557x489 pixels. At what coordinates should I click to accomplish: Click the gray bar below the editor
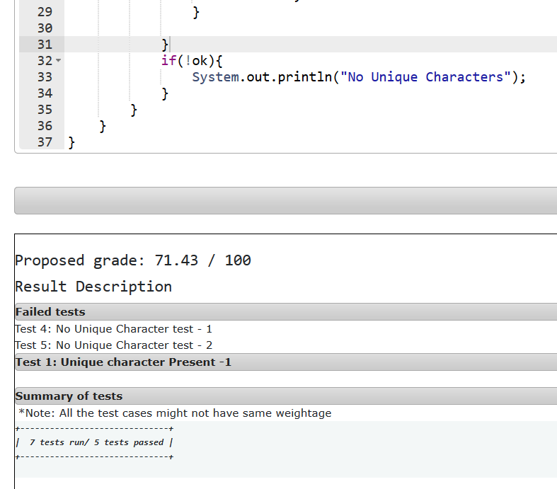(x=286, y=201)
